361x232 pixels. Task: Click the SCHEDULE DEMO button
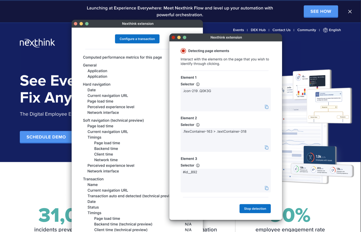[45, 137]
